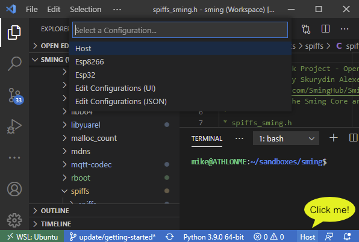The image size is (359, 242).
Task: Expand the TIMELINE section
Action: [x=104, y=224]
